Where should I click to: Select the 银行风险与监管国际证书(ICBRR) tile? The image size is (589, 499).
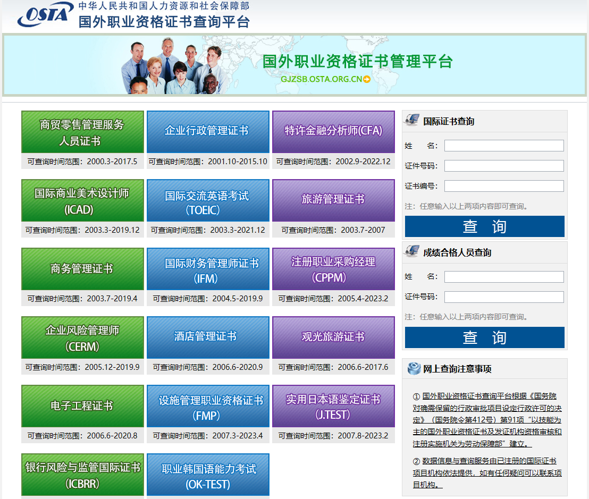pos(82,474)
